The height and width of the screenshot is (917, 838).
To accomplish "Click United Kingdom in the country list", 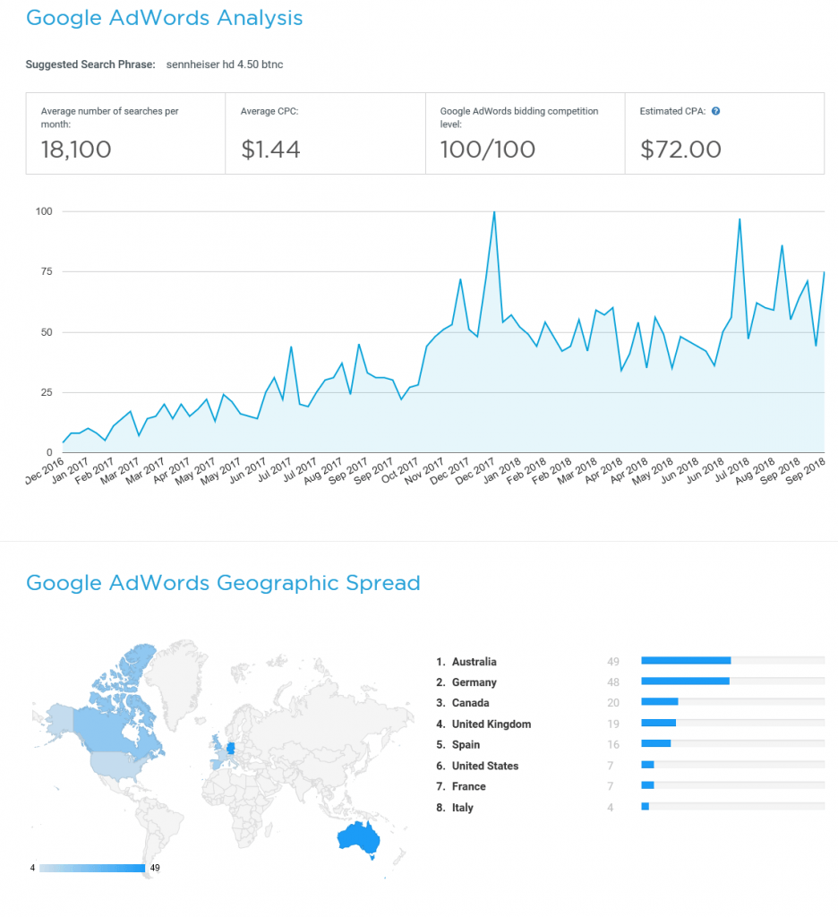I will [x=492, y=724].
